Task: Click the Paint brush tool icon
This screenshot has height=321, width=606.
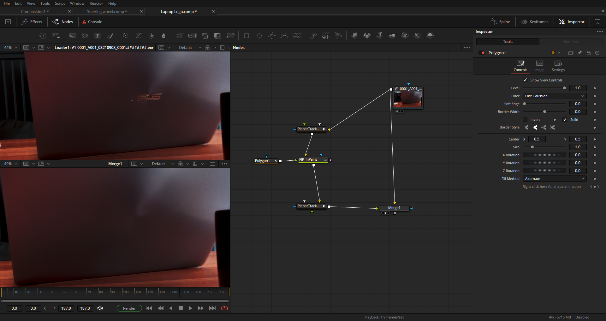Action: 110,36
